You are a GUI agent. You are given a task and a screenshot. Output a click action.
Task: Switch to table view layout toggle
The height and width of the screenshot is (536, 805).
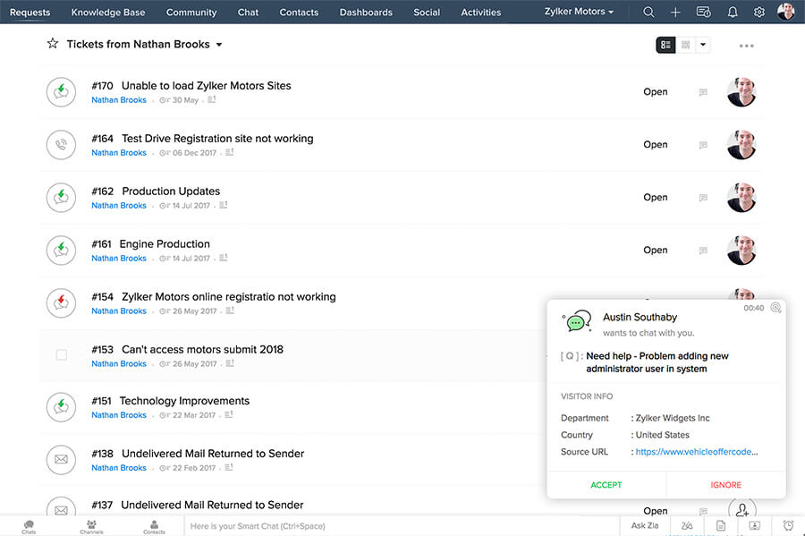tap(685, 44)
